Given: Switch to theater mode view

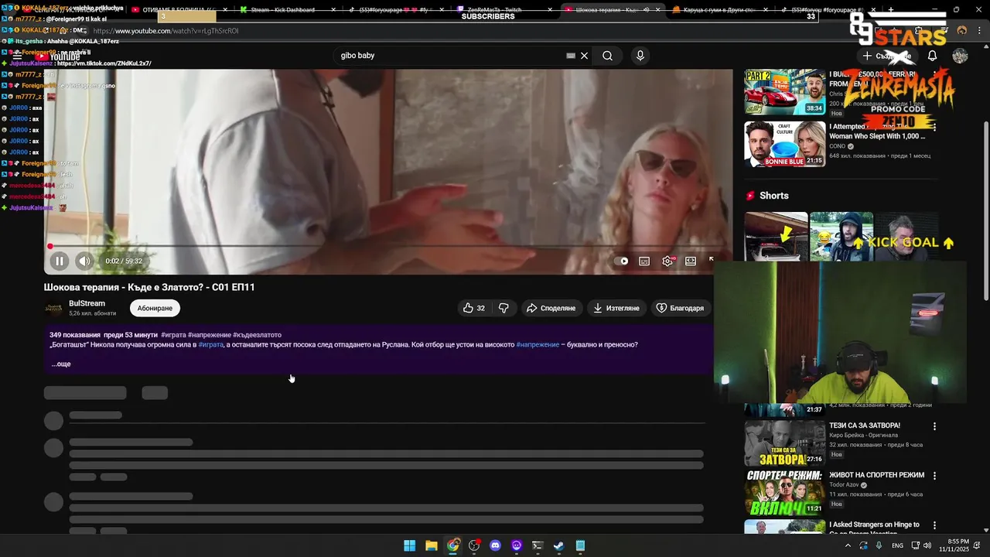Looking at the screenshot, I should 691,261.
